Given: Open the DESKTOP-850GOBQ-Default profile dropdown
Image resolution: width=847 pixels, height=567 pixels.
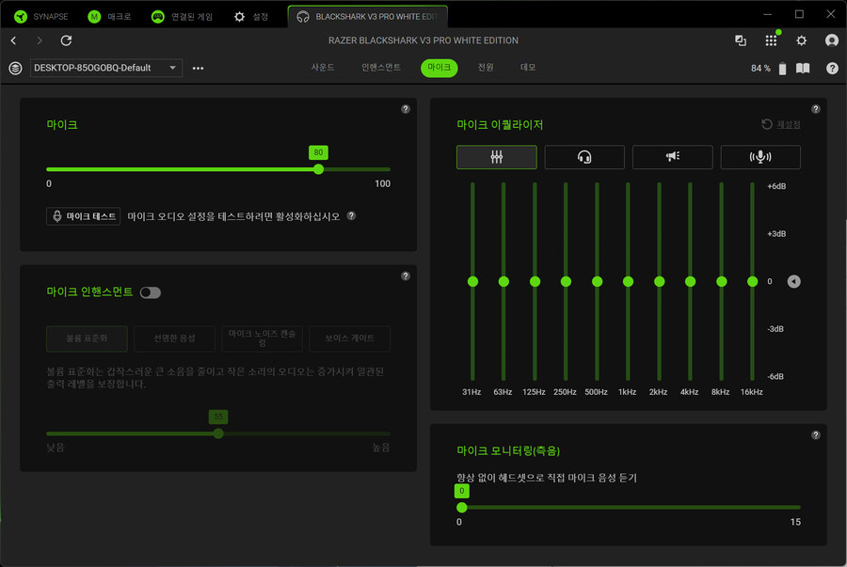Looking at the screenshot, I should click(x=105, y=68).
